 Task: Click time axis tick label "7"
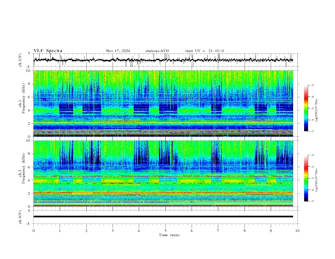(218, 231)
